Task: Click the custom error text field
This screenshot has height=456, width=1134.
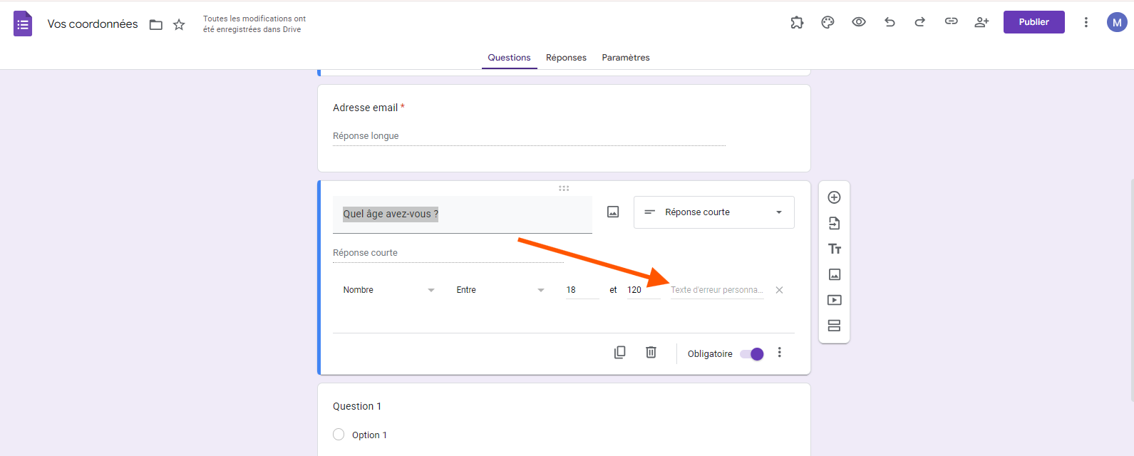Action: click(x=716, y=290)
